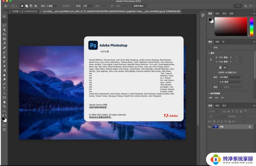Open the RGB color mode dropdown

[x=230, y=77]
